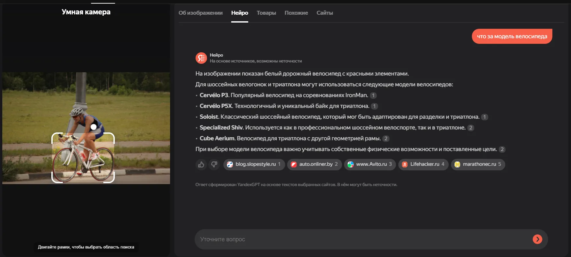Click the 'что за модель велосипеда' query bubble
Image resolution: width=571 pixels, height=257 pixels.
click(512, 36)
